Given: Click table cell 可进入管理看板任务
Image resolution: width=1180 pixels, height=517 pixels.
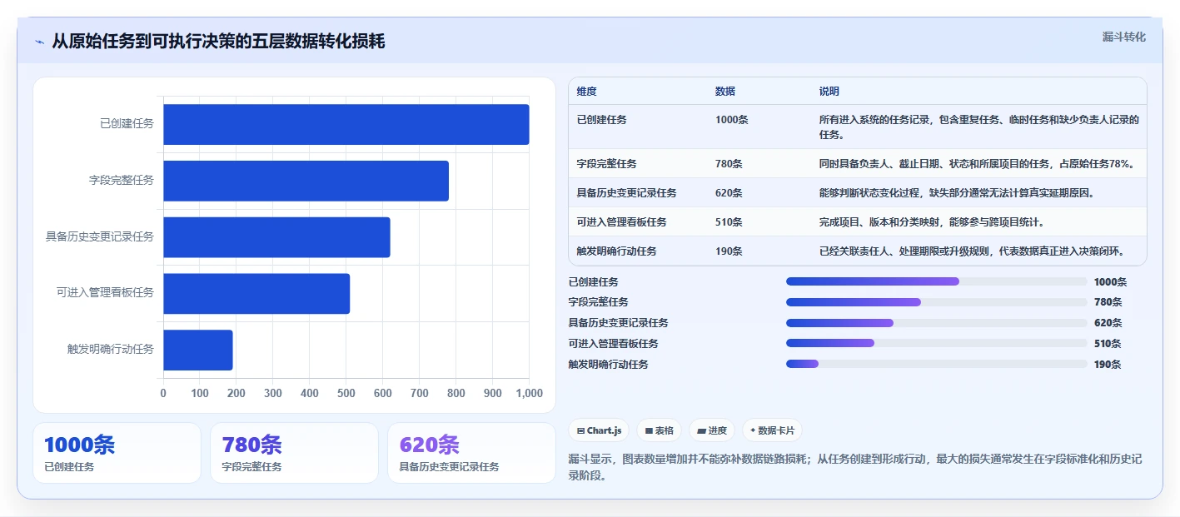Looking at the screenshot, I should click(622, 222).
